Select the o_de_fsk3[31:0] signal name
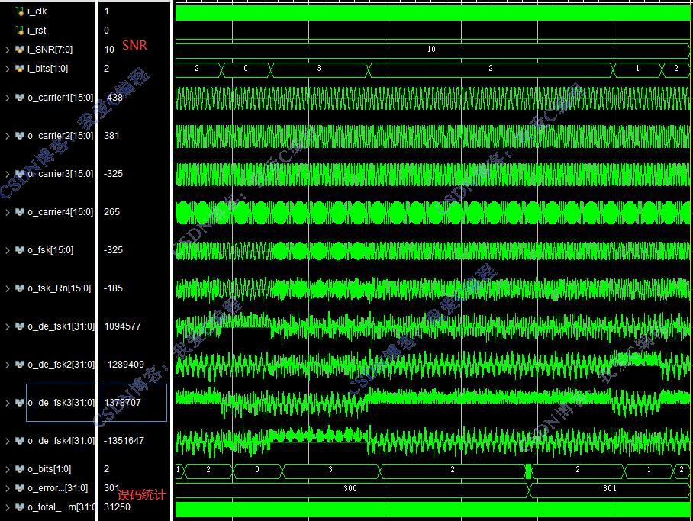The width and height of the screenshot is (693, 521). pyautogui.click(x=61, y=403)
